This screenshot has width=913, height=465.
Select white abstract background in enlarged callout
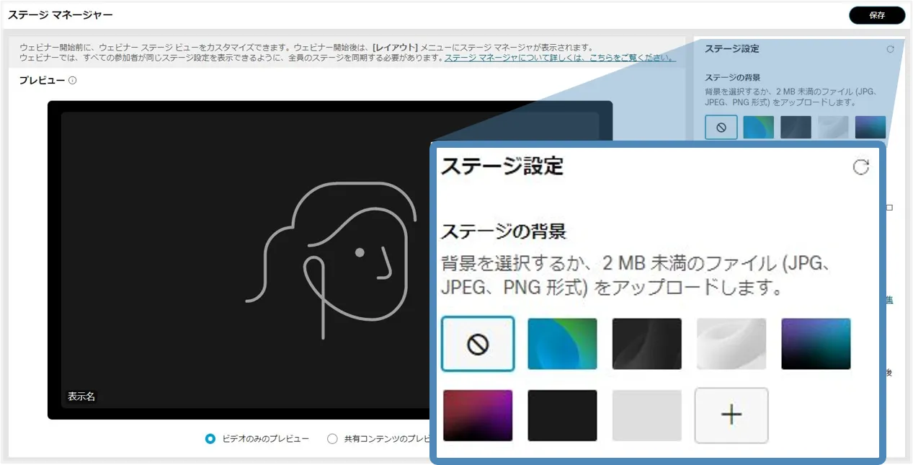coord(731,345)
